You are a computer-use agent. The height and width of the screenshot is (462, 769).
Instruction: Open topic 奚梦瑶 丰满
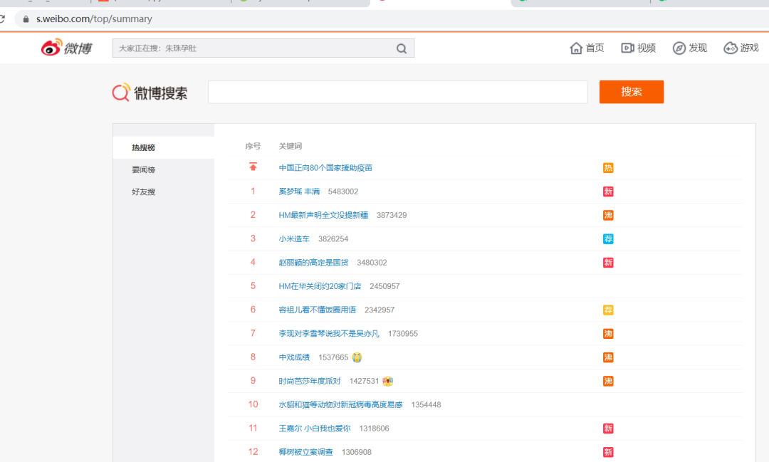coord(299,191)
